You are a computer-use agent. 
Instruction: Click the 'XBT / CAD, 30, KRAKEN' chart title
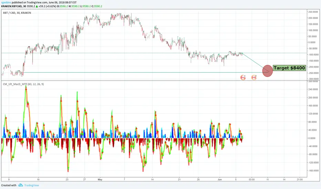tap(17, 13)
